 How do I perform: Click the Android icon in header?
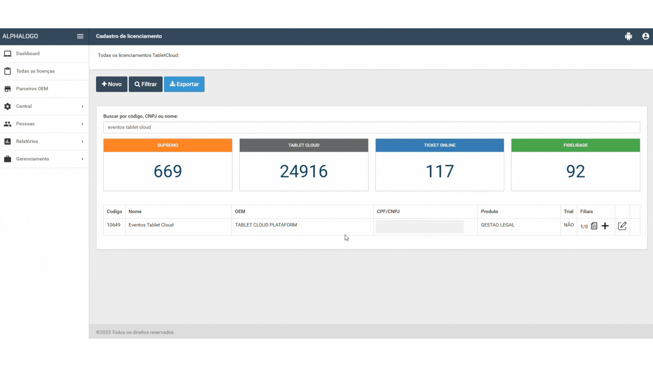(x=628, y=36)
